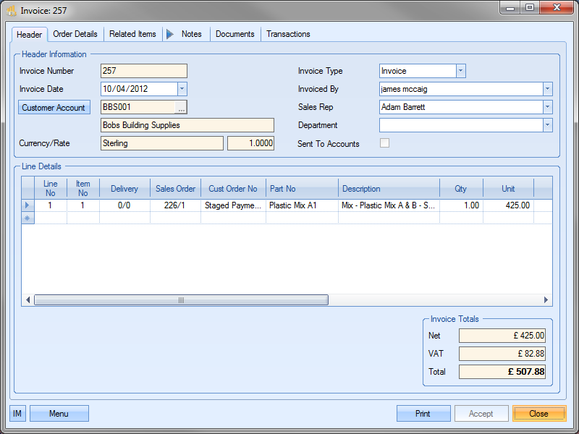This screenshot has height=434, width=579.
Task: Click the application icon in the title bar
Action: pos(11,10)
